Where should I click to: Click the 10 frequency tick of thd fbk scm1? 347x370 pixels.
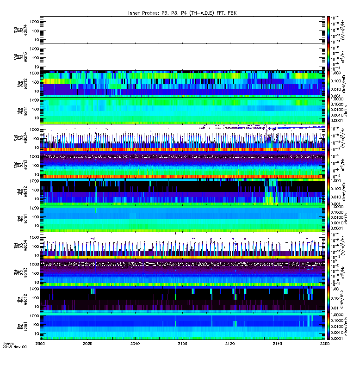[x=37, y=226]
